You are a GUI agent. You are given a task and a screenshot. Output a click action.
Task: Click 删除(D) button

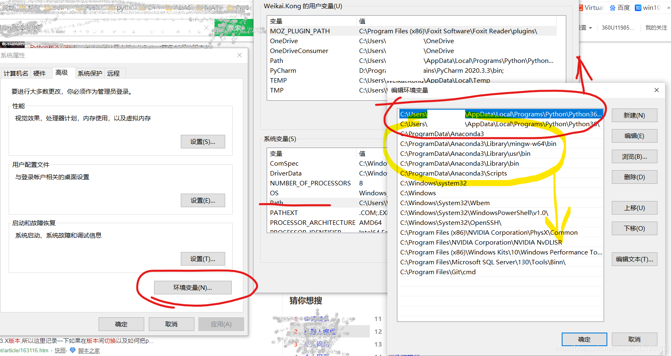(x=634, y=177)
